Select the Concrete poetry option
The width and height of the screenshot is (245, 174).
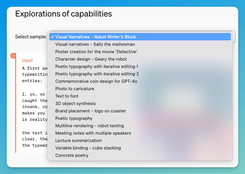(140, 155)
